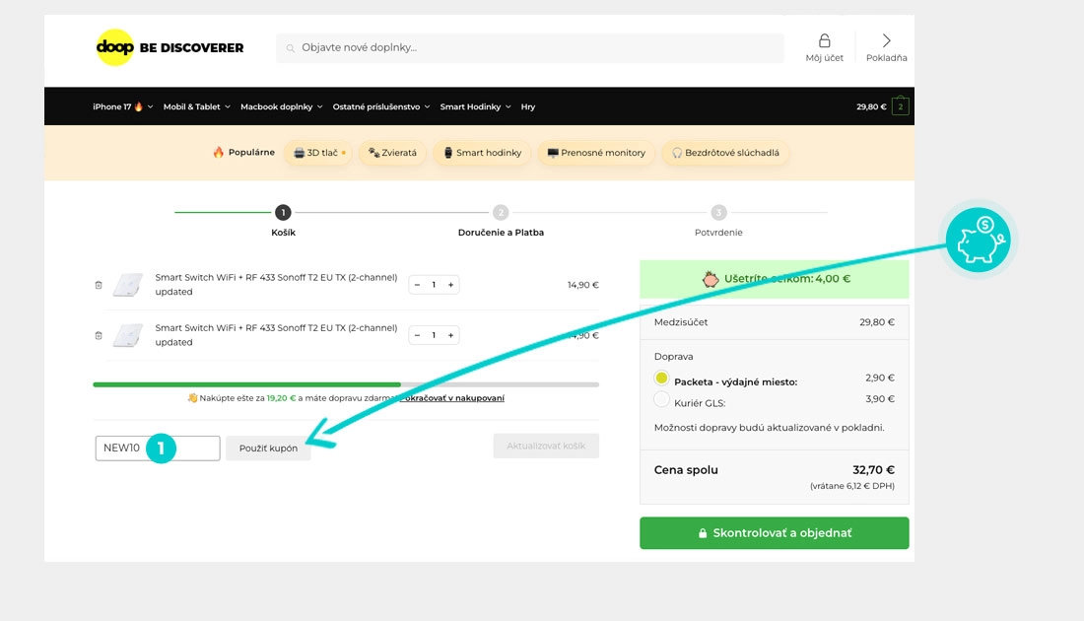Screen dimensions: 1084x621
Task: Select Packeta - výdajné miesto shipping option
Action: tap(661, 379)
